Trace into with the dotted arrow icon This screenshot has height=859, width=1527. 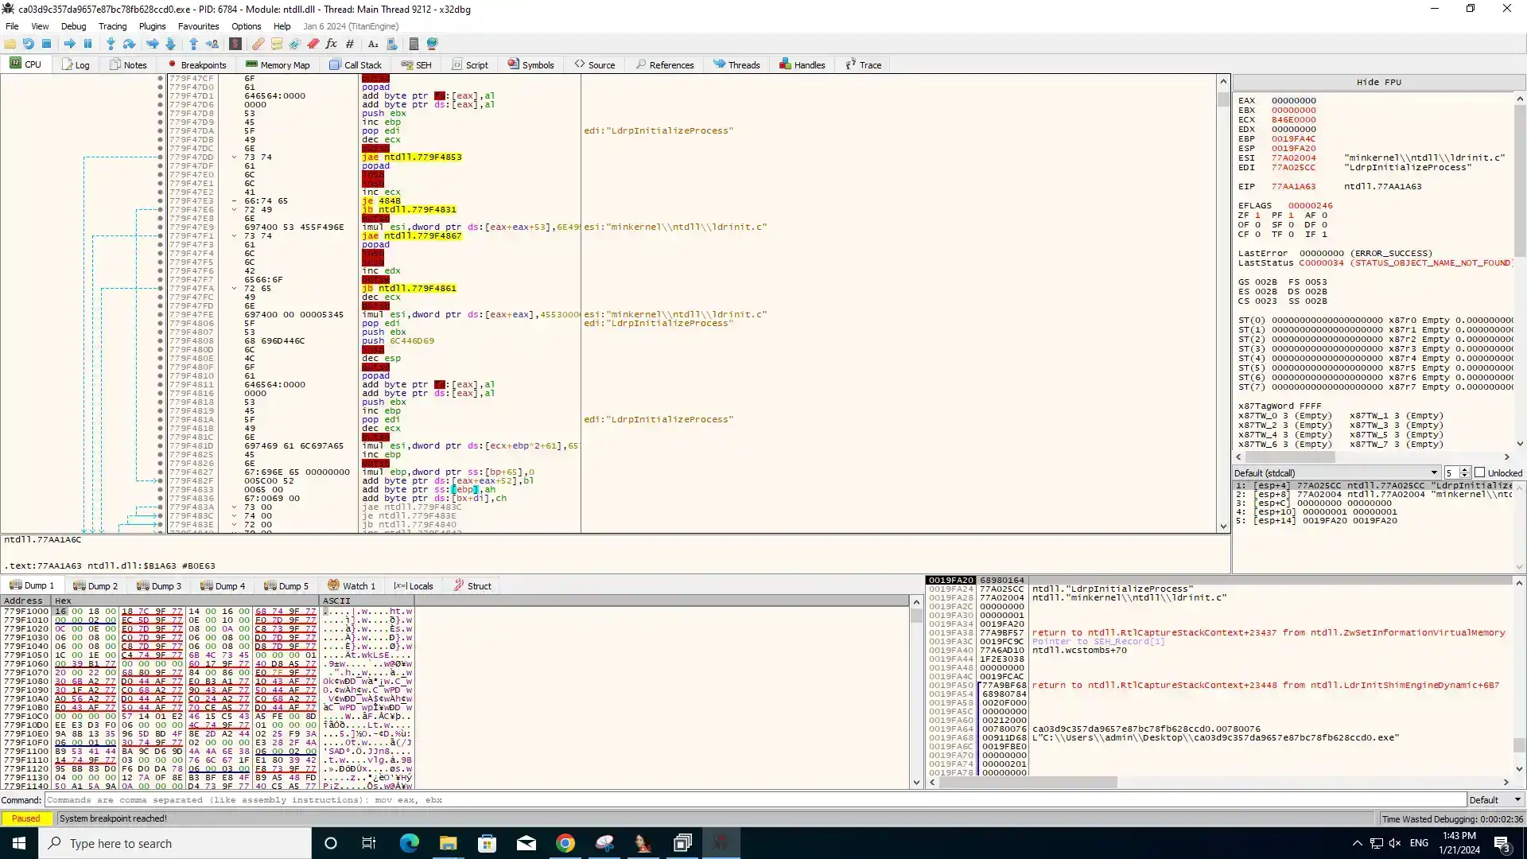(152, 44)
